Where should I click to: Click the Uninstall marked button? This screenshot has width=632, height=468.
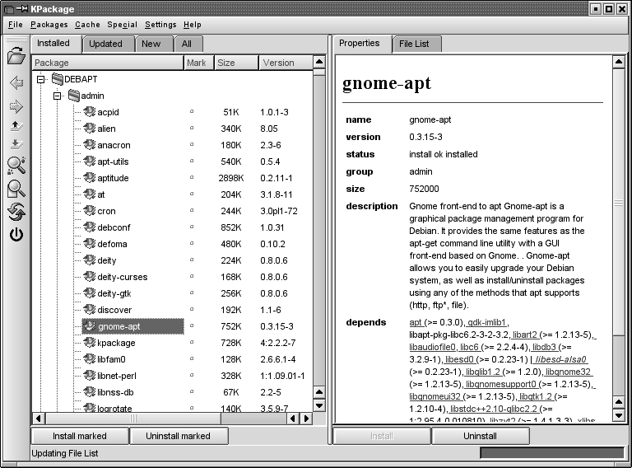click(178, 436)
